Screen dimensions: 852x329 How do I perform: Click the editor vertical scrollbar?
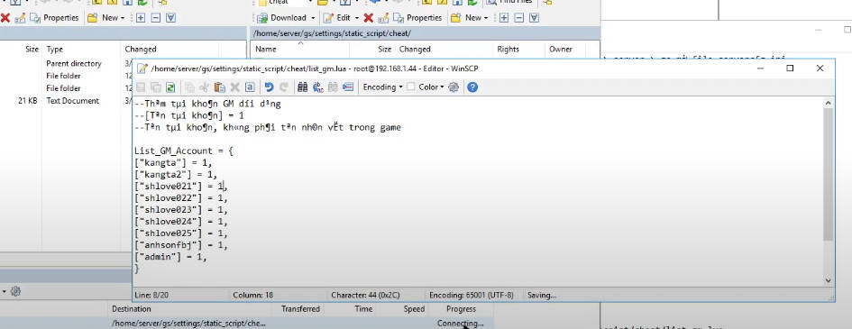tap(828, 191)
